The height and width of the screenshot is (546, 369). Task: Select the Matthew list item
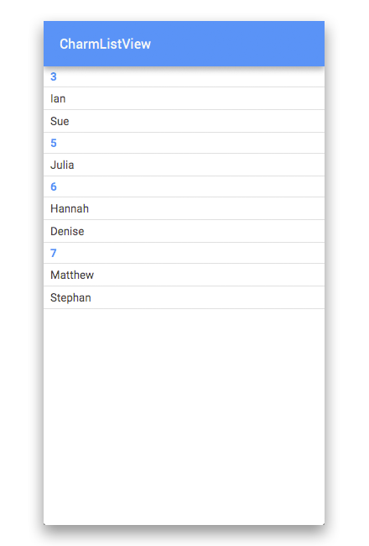[x=184, y=275]
